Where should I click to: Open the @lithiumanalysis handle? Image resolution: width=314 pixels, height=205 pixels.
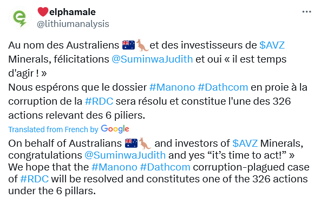click(x=73, y=24)
